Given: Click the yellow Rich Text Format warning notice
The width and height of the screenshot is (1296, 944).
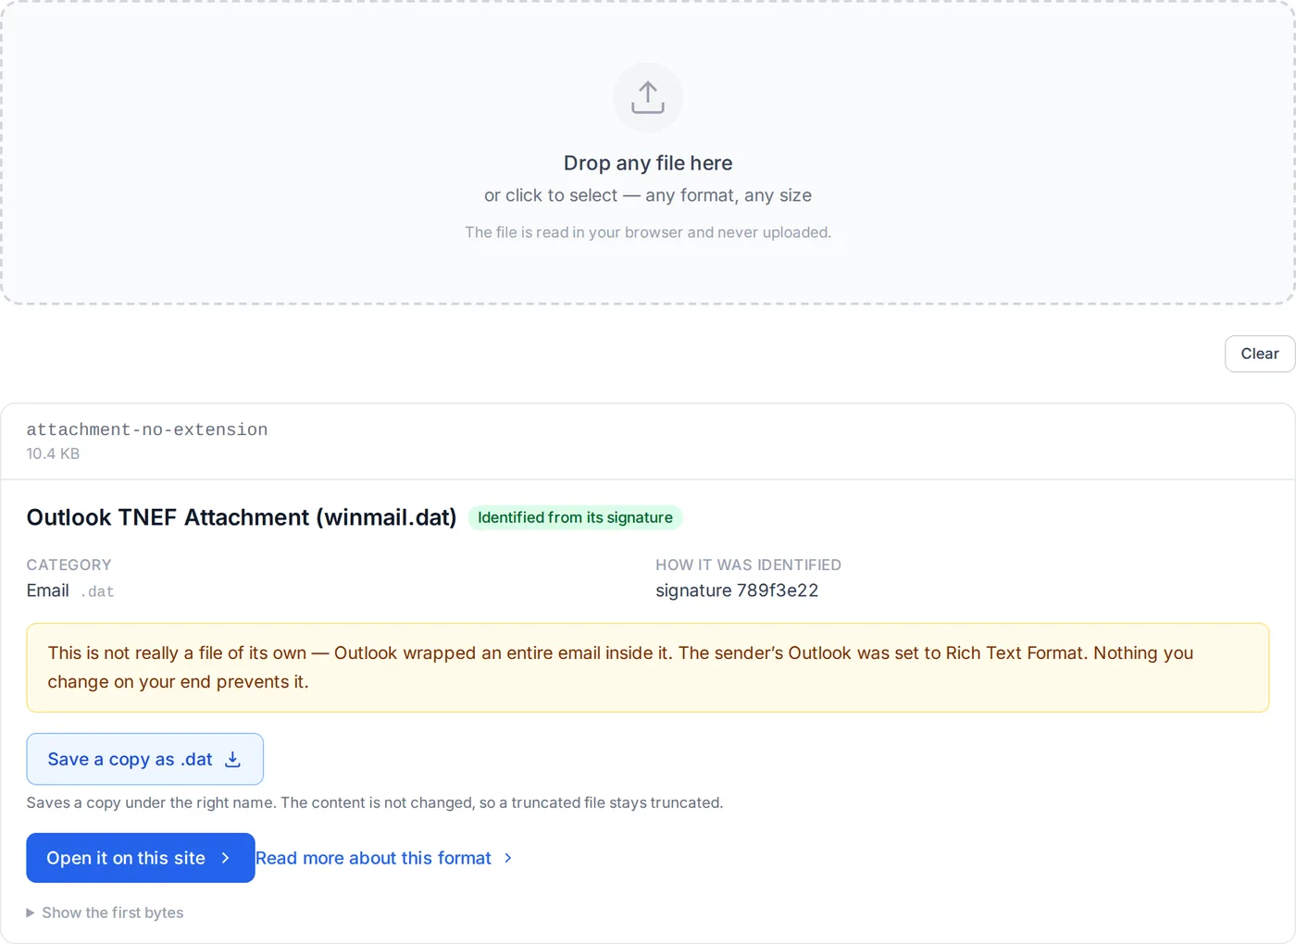Looking at the screenshot, I should [648, 667].
